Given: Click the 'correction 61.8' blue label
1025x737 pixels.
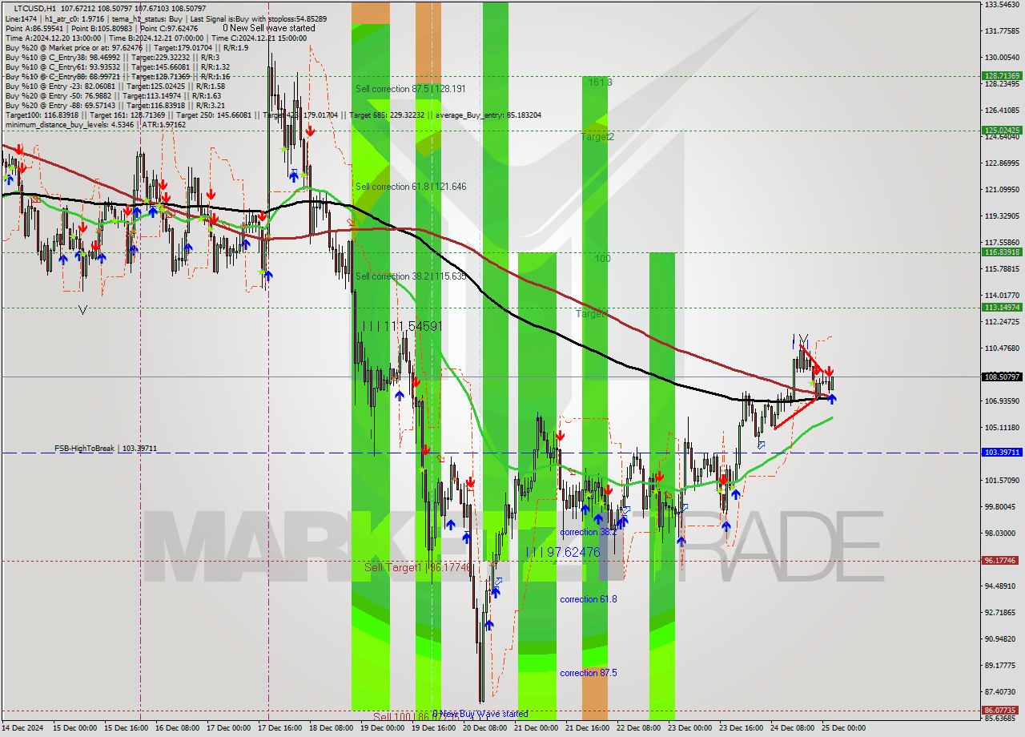Looking at the screenshot, I should 589,599.
